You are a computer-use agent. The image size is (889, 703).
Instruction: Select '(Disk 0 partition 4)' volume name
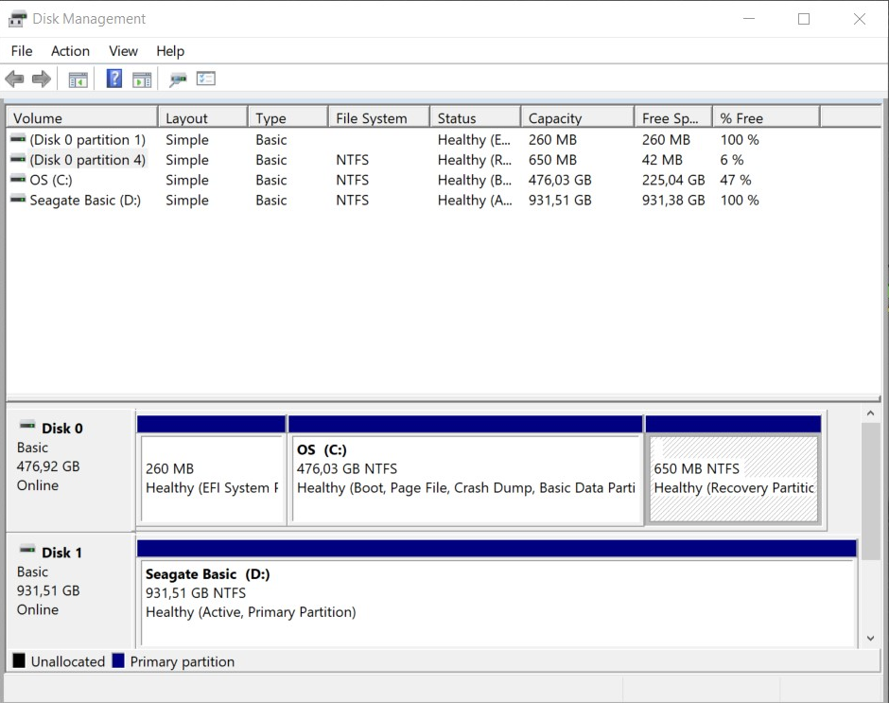coord(88,160)
